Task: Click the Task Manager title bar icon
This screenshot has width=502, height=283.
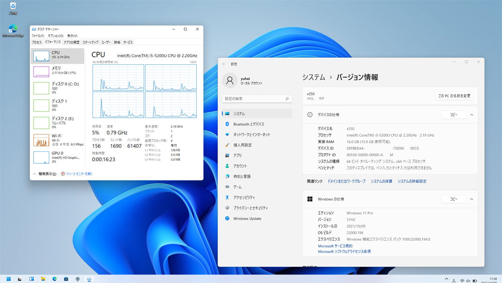Action: [x=34, y=29]
